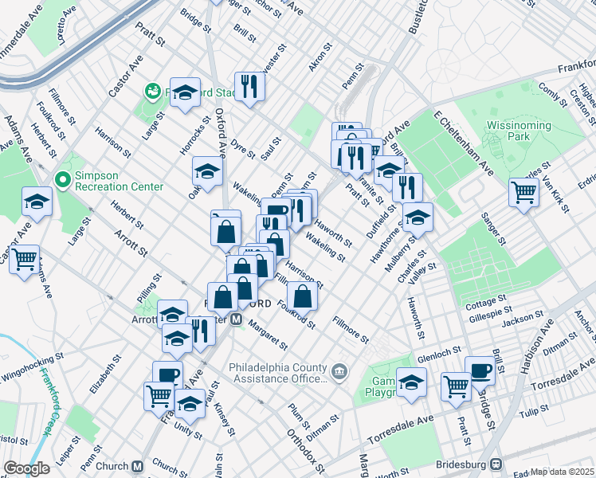The image size is (596, 478).
Task: Click the grocery cart marker above Torresdale Ave
Action: point(457,387)
